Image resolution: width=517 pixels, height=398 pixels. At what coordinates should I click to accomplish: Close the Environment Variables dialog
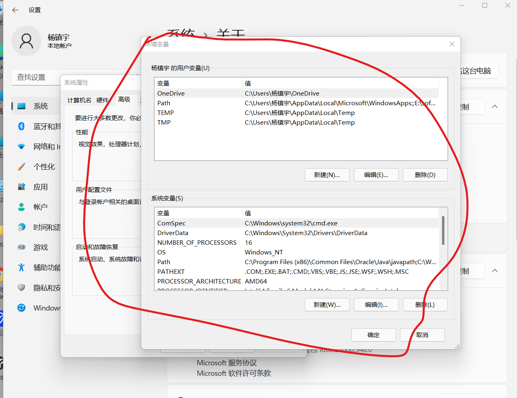pos(452,44)
